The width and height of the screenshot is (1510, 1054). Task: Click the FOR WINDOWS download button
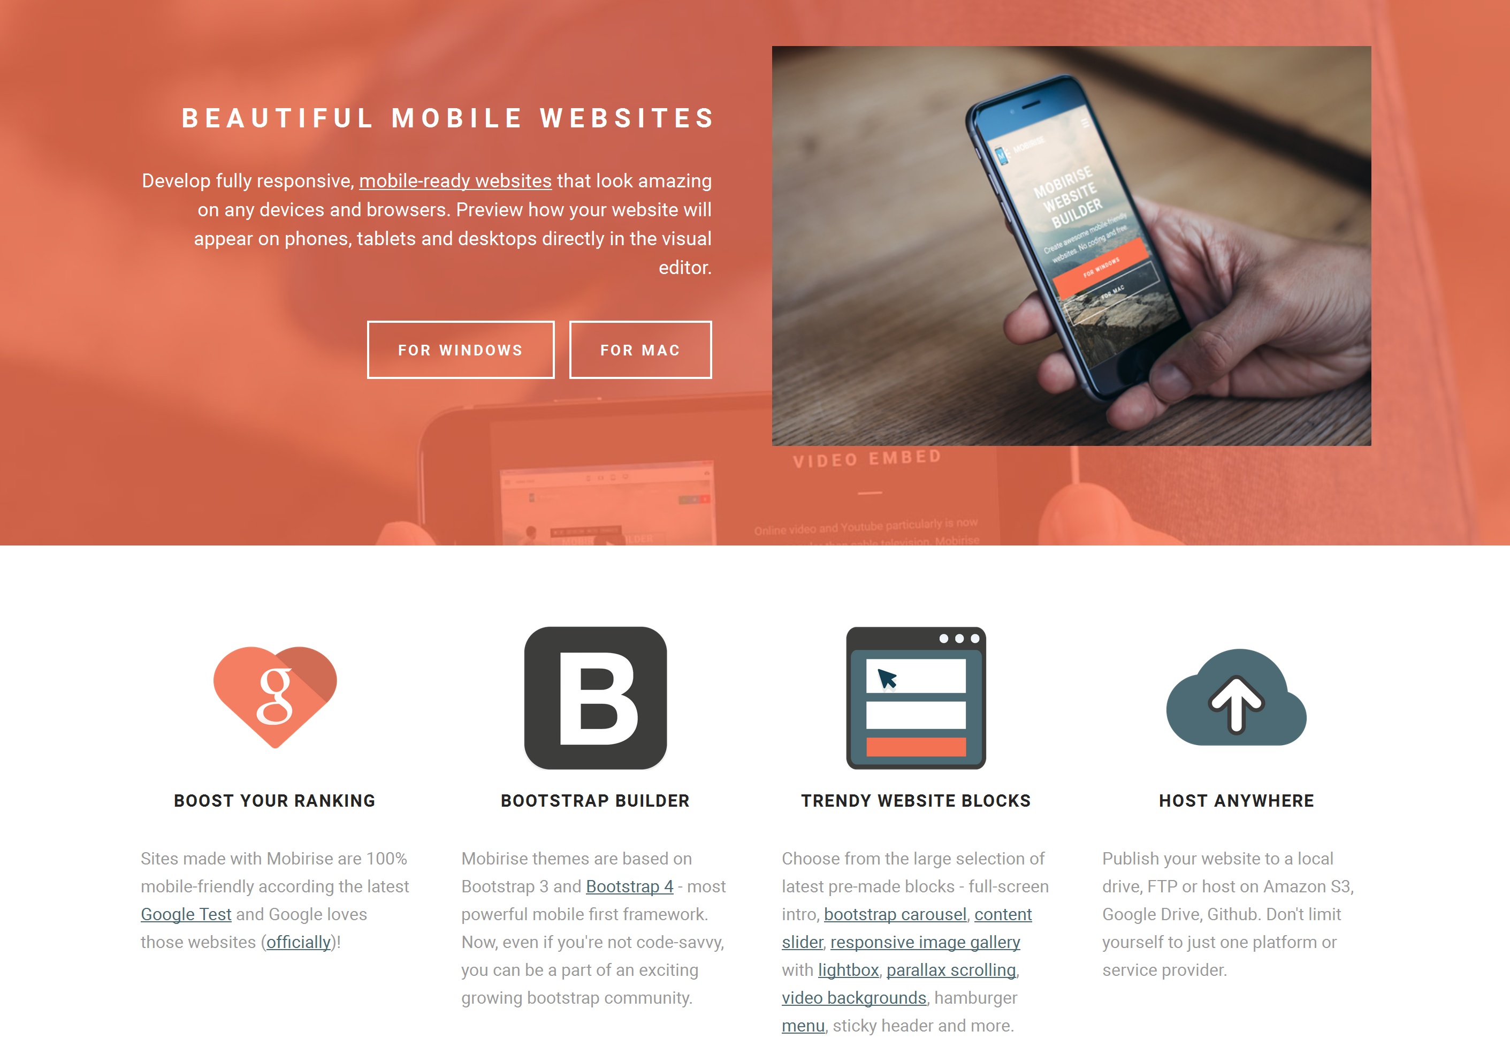pos(460,349)
